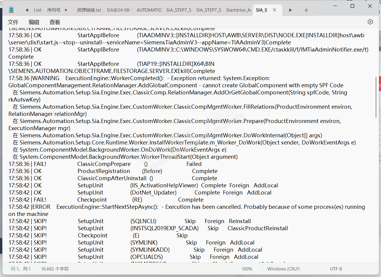Add a new tab with the plus button
381x277 pixels.
pos(306,10)
